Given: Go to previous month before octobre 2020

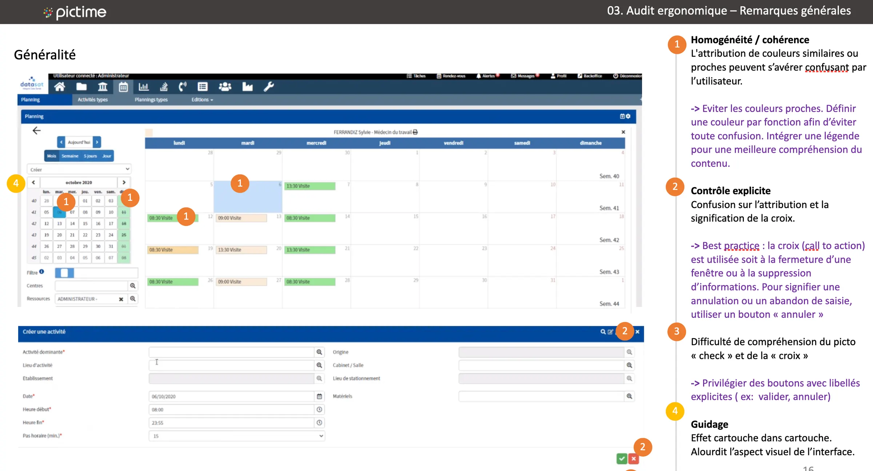Looking at the screenshot, I should (x=33, y=182).
